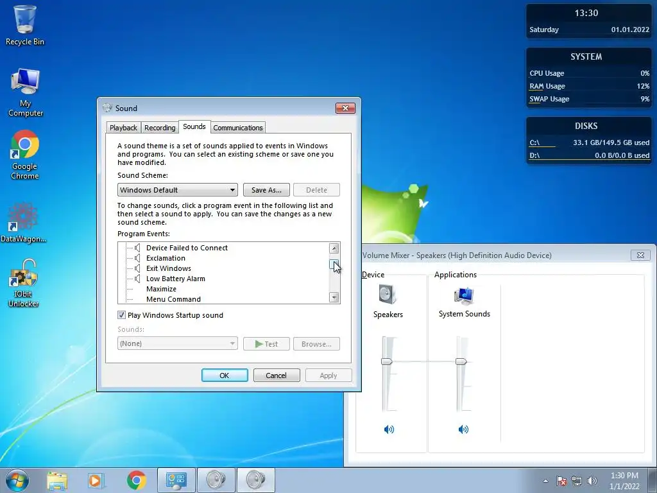Click the speaker icon beside Exit Windows event
The width and height of the screenshot is (657, 493).
137,268
